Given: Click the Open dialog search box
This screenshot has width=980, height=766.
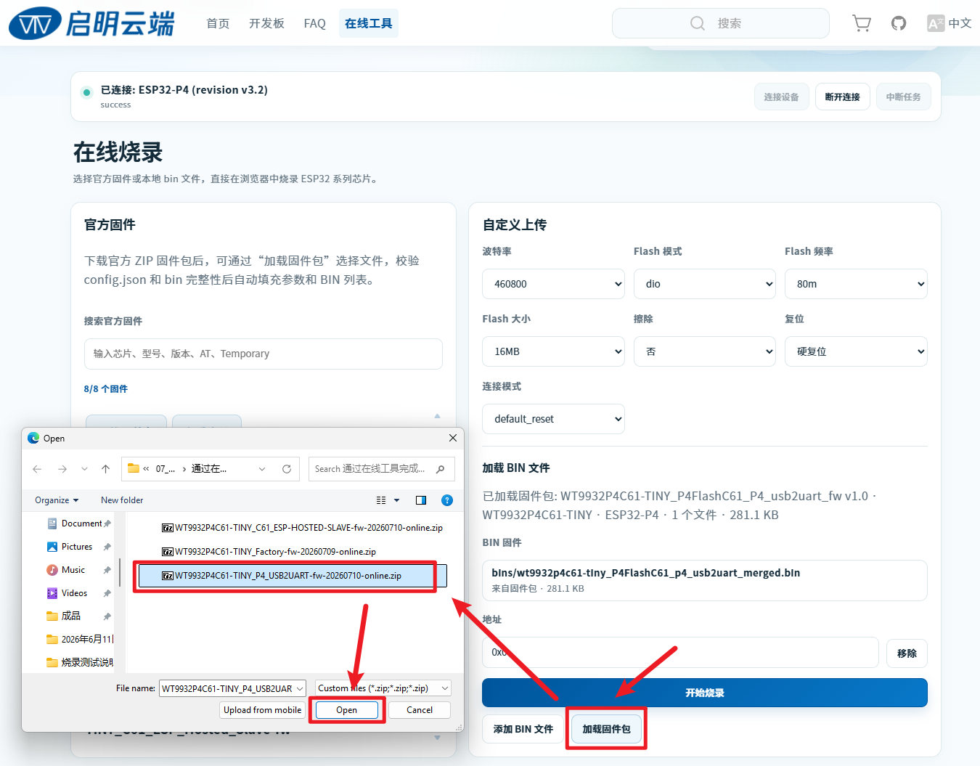Looking at the screenshot, I should pos(382,469).
